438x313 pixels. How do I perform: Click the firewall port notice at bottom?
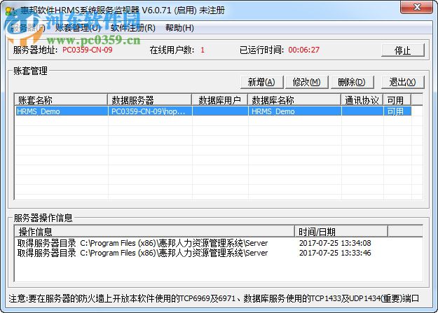point(214,298)
